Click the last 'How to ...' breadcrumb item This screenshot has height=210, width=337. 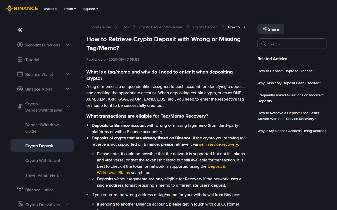[x=236, y=27]
